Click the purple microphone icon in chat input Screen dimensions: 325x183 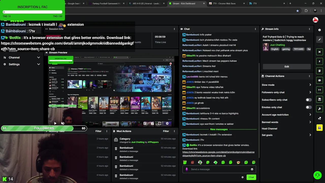[187, 169]
